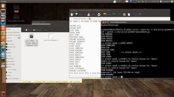The width and height of the screenshot is (174, 97).
Task: Click the Open file icon in gedit toolbar
Action: point(76,14)
